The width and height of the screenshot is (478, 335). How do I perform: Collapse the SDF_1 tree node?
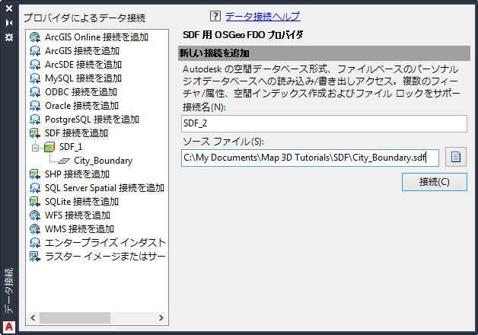pos(35,148)
